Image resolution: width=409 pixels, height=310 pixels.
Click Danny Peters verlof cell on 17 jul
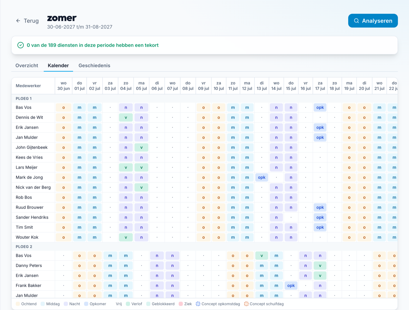(320, 266)
